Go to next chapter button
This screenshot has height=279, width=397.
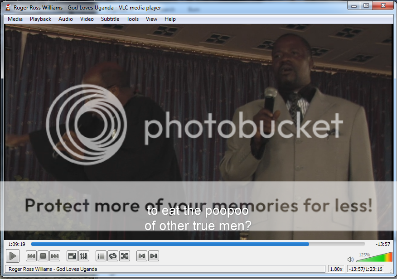154,256
